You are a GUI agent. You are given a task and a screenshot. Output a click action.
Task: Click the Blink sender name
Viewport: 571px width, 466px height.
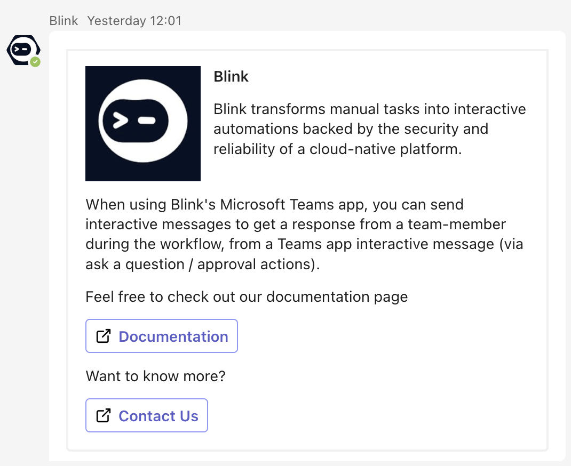point(64,21)
